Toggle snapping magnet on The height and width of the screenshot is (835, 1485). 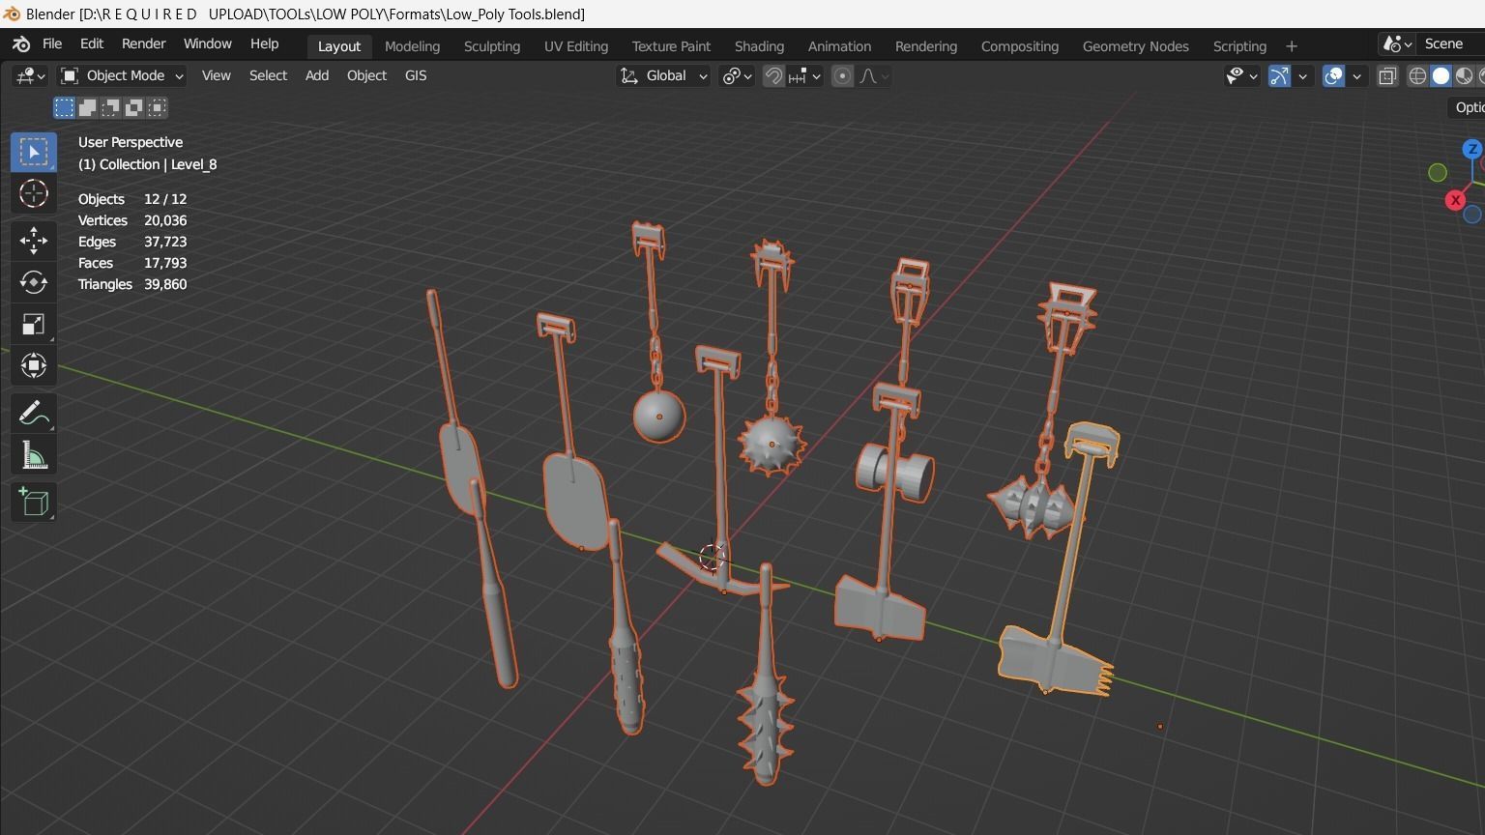773,75
